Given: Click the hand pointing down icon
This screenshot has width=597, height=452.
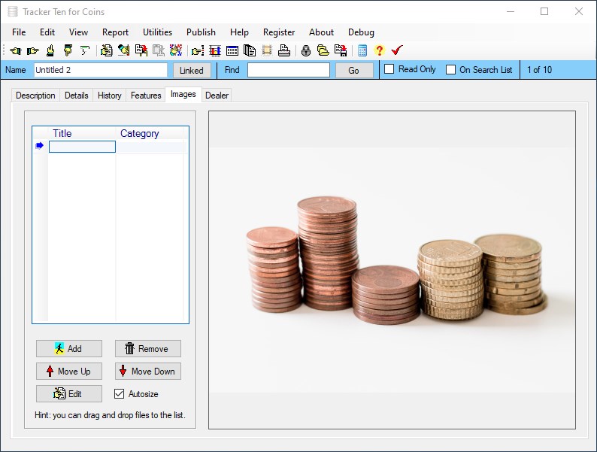Looking at the screenshot, I should click(x=68, y=50).
